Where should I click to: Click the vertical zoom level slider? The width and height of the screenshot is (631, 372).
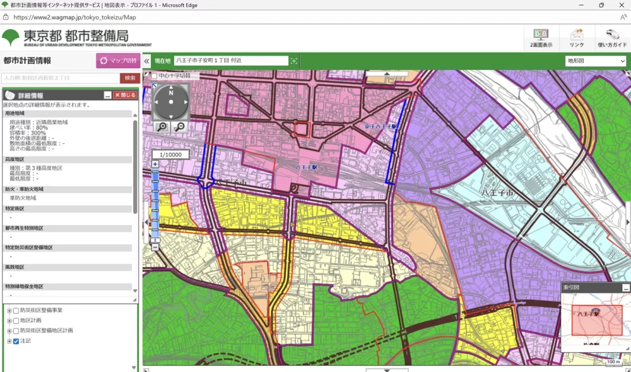pyautogui.click(x=155, y=202)
